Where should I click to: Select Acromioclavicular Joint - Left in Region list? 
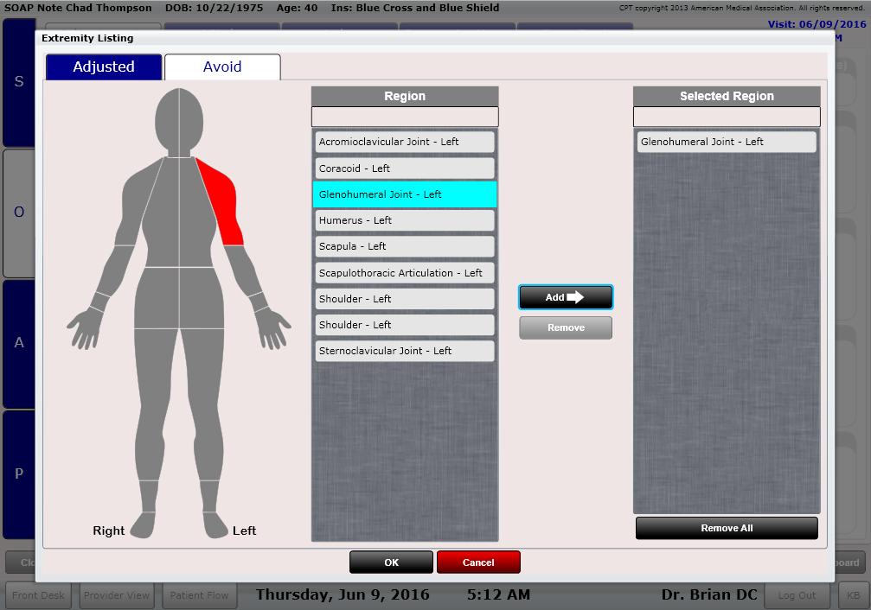404,141
